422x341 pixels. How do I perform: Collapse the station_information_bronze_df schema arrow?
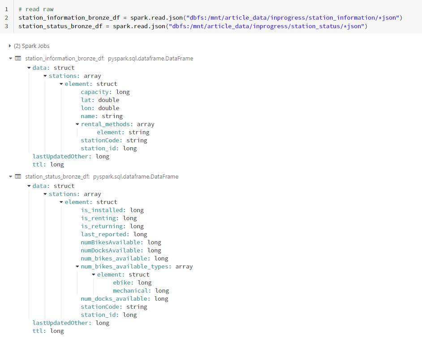coord(10,59)
